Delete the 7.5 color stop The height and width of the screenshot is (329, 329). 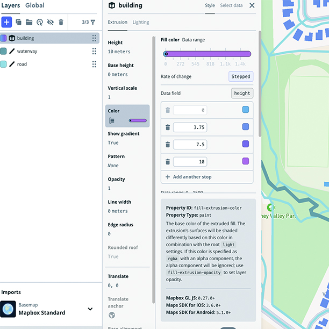pyautogui.click(x=168, y=145)
